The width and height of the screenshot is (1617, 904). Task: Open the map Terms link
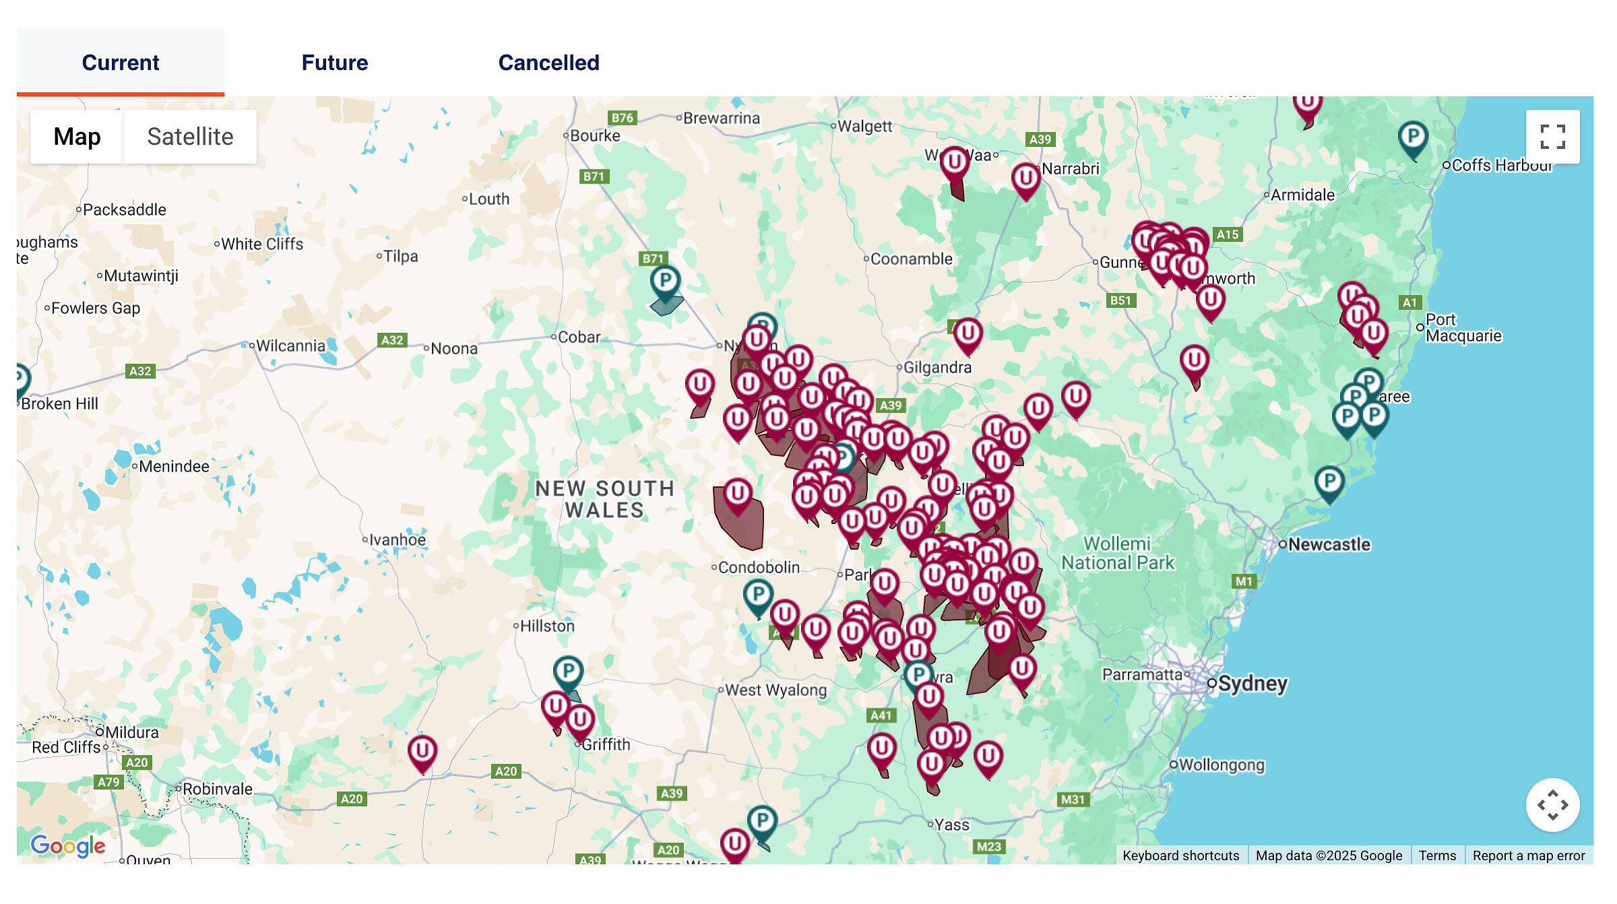tap(1436, 855)
